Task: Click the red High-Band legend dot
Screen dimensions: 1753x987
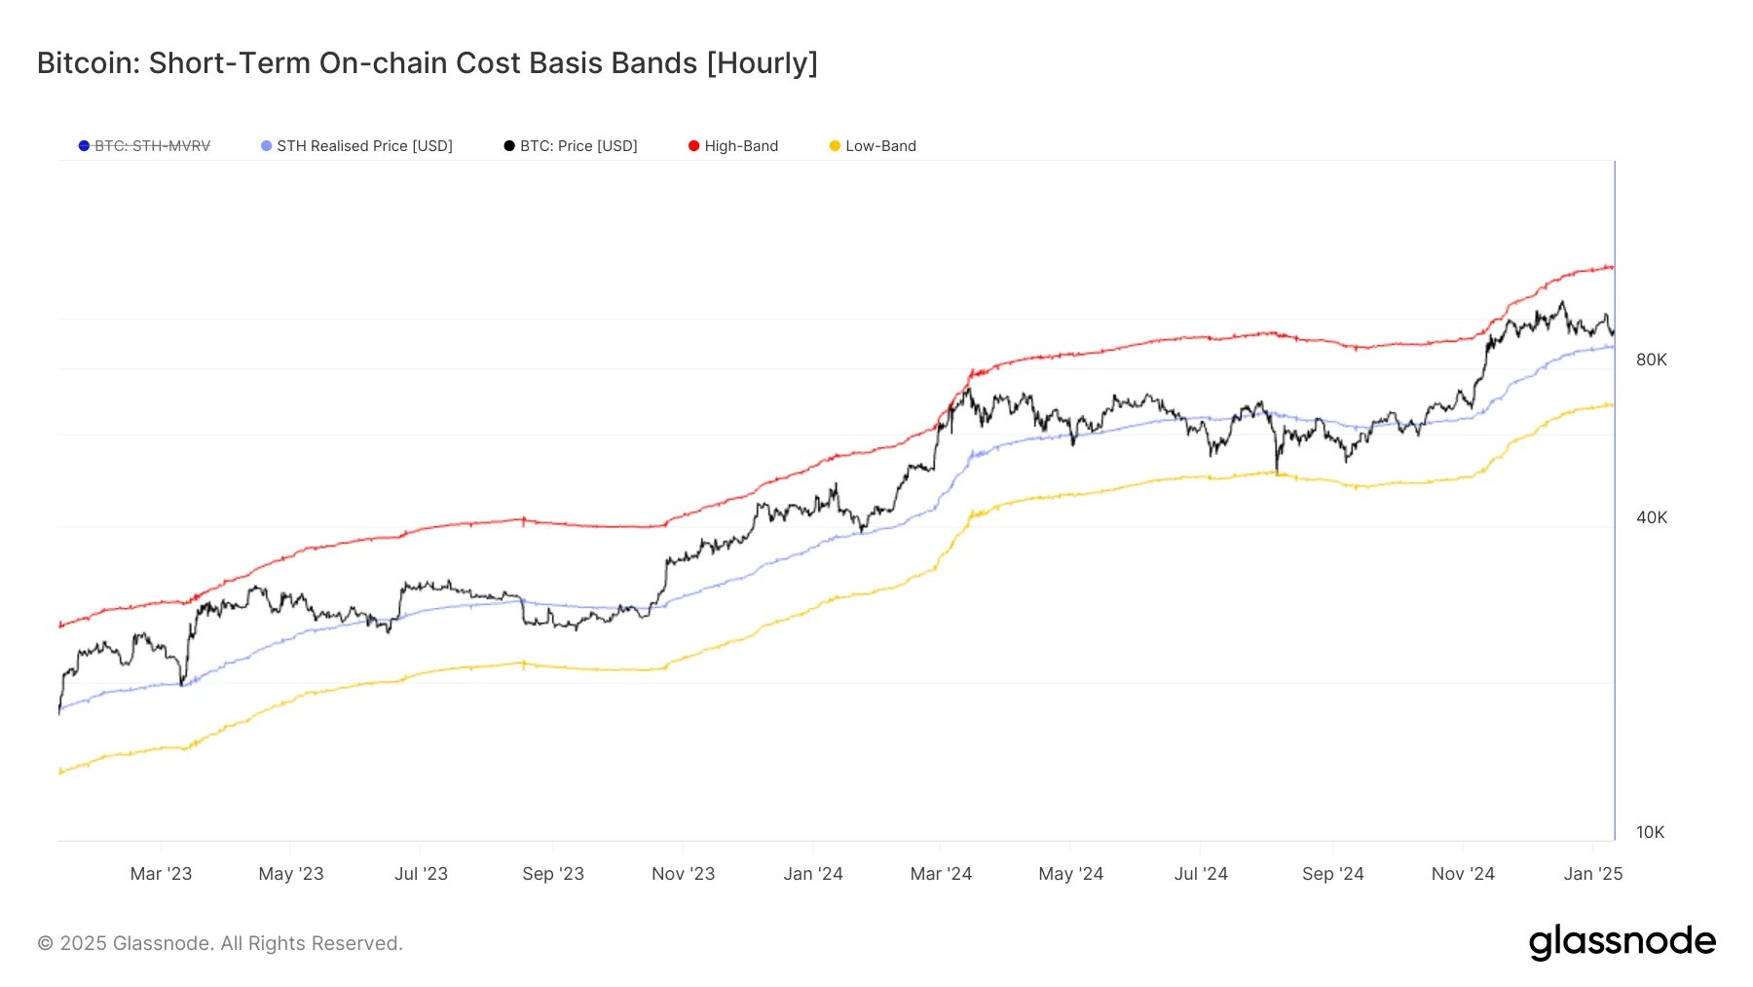Action: coord(693,146)
